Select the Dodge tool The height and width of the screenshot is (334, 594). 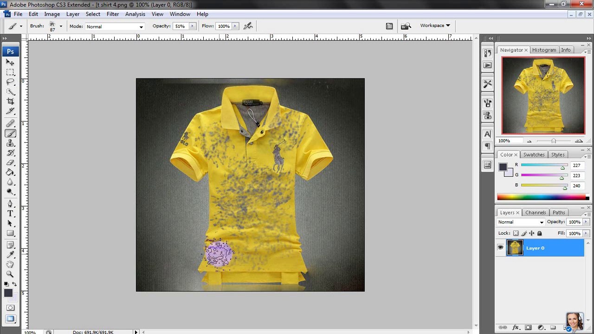point(10,192)
